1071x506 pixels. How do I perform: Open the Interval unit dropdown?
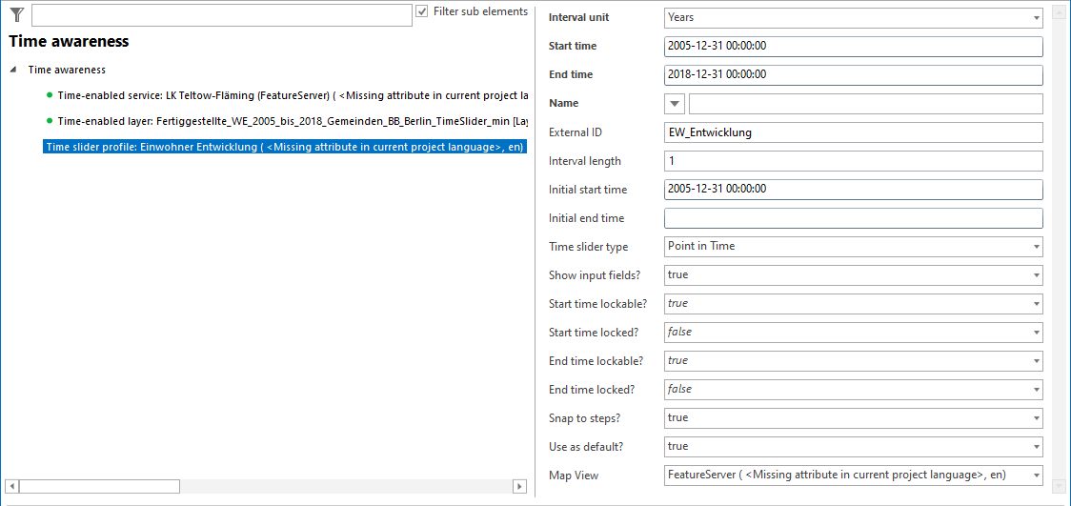click(853, 18)
